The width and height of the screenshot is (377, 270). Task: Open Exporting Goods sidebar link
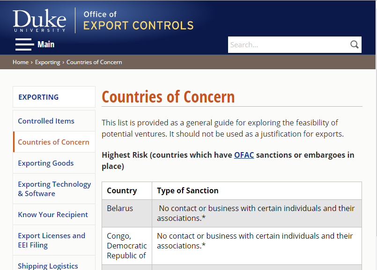pos(46,163)
